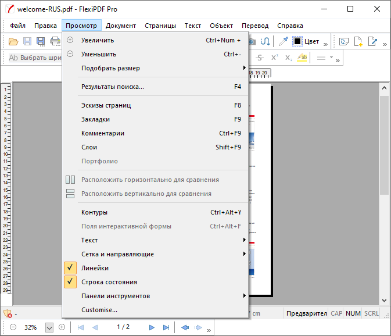The width and height of the screenshot is (391, 336).
Task: Expand the Панели инструментов submenu
Action: click(x=156, y=296)
